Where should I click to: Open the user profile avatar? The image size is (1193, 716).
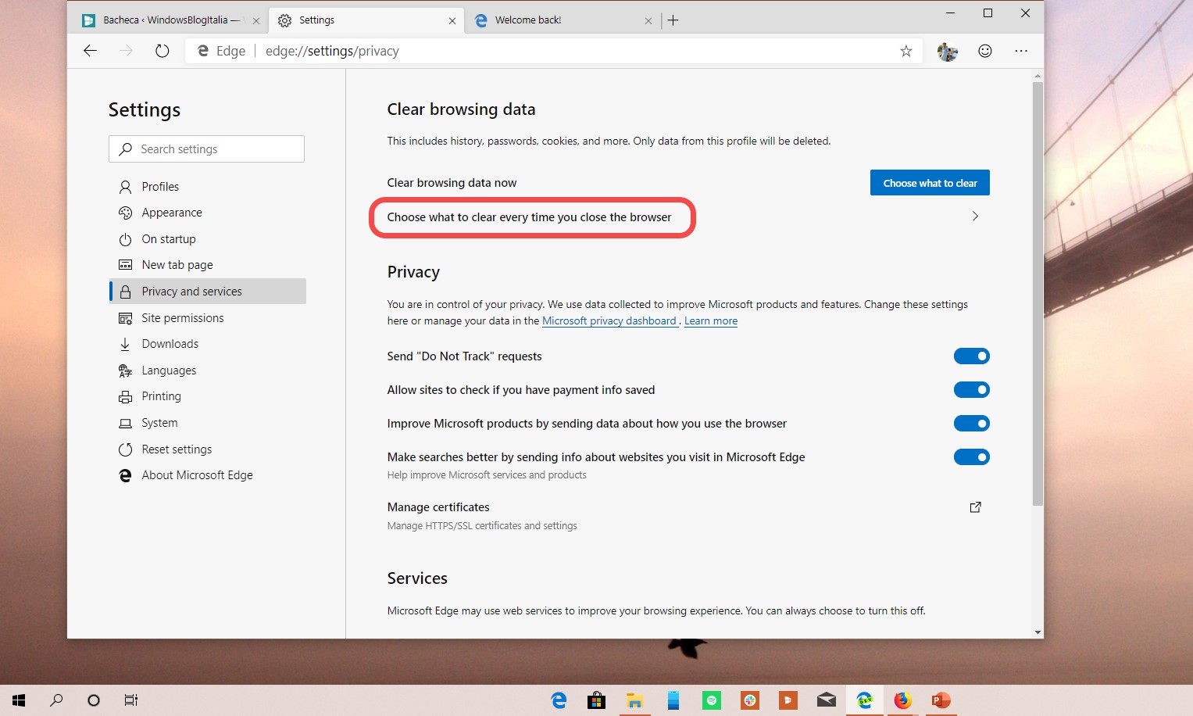coord(948,52)
